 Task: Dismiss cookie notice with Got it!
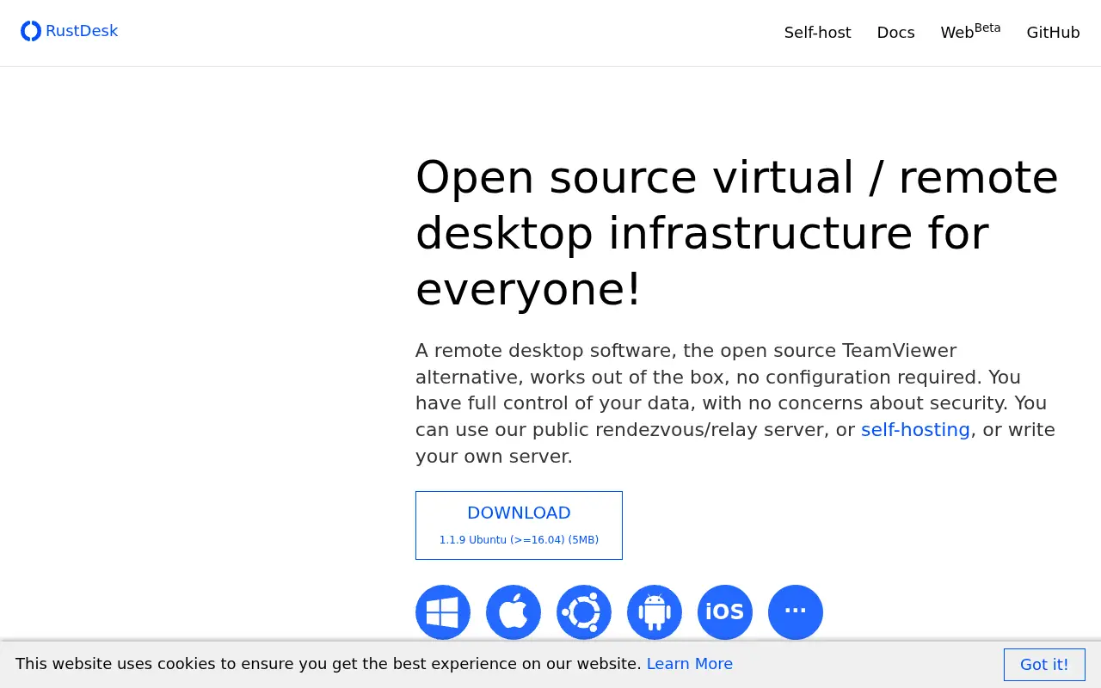(x=1044, y=665)
